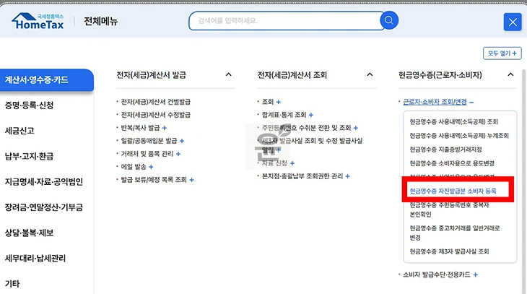
Task: Click 근로자·소비자 조회/변경 link
Action: tap(435, 102)
